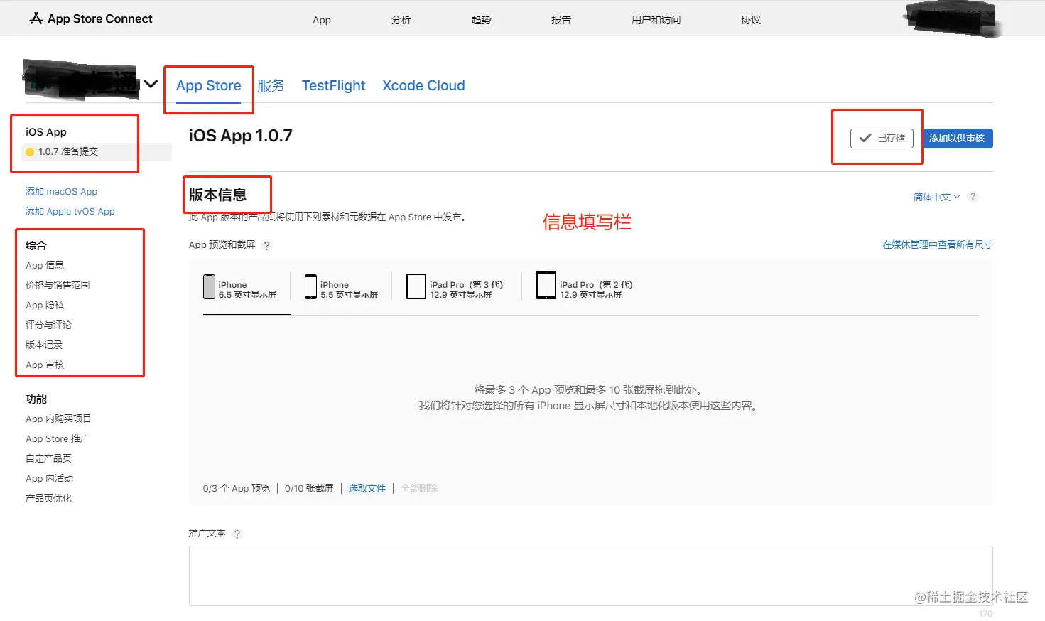Select iPad Pro (第 2 代) 12.9 英寸 tab
The width and height of the screenshot is (1045, 621).
(x=585, y=286)
